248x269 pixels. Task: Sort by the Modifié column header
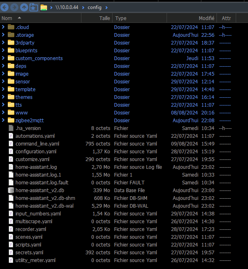coord(206,18)
